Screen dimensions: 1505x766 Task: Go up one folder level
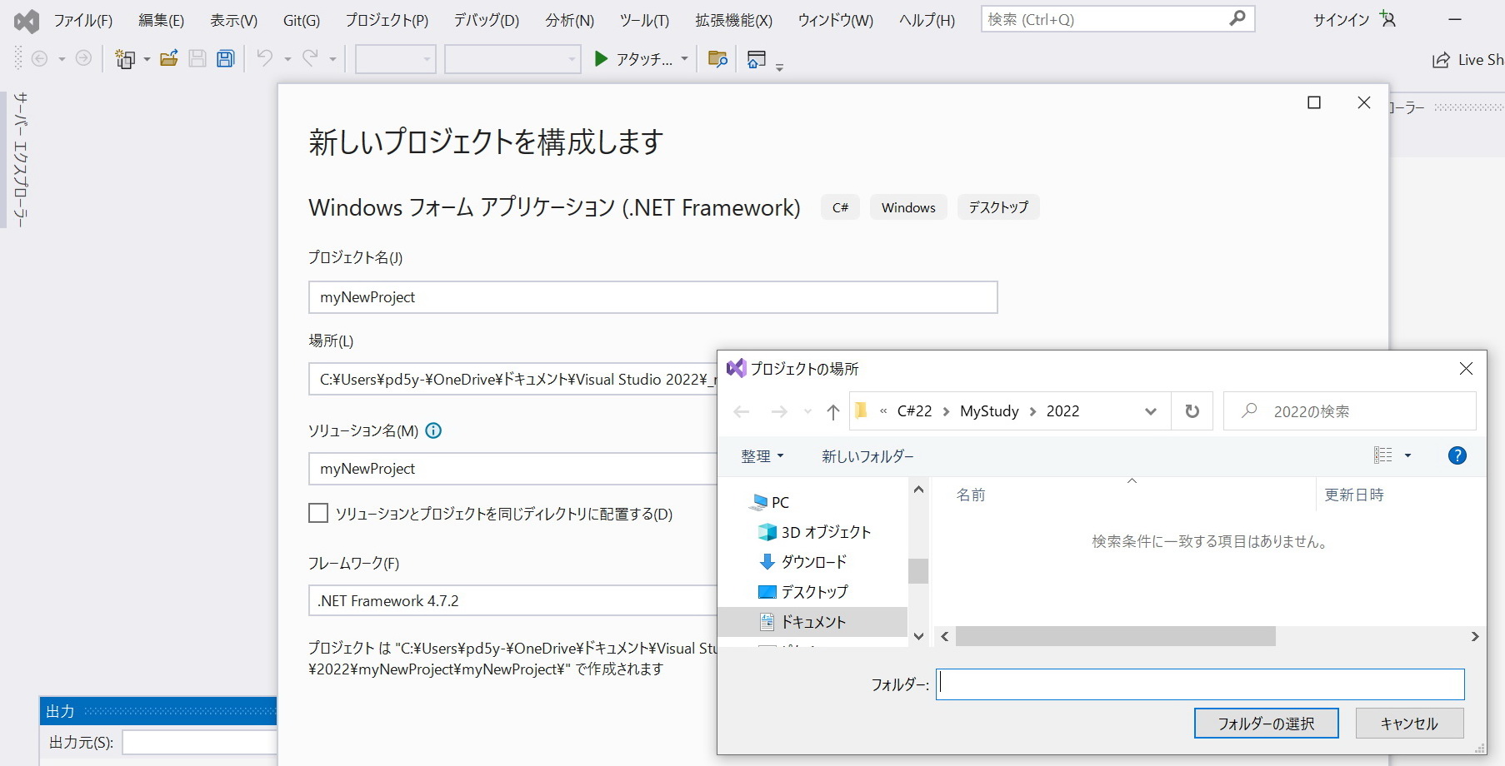point(832,411)
